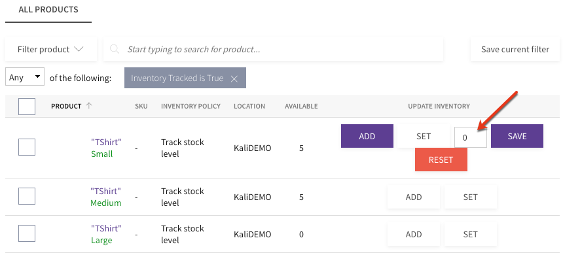Click SET for the TShirt Small row
Screen dimensions: 563x253
424,136
